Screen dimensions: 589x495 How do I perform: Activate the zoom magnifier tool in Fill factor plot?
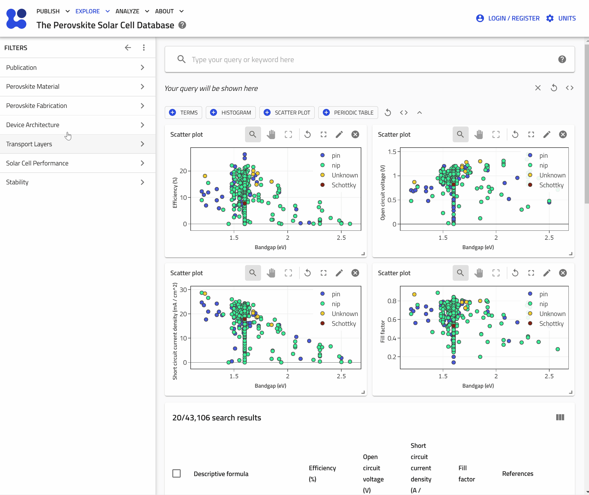pyautogui.click(x=460, y=273)
